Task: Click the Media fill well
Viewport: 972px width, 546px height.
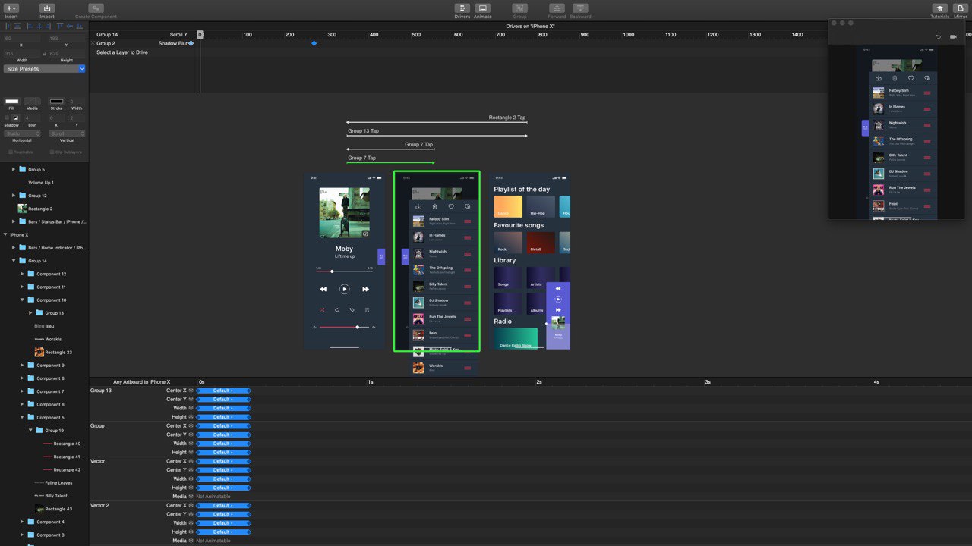Action: pos(32,102)
